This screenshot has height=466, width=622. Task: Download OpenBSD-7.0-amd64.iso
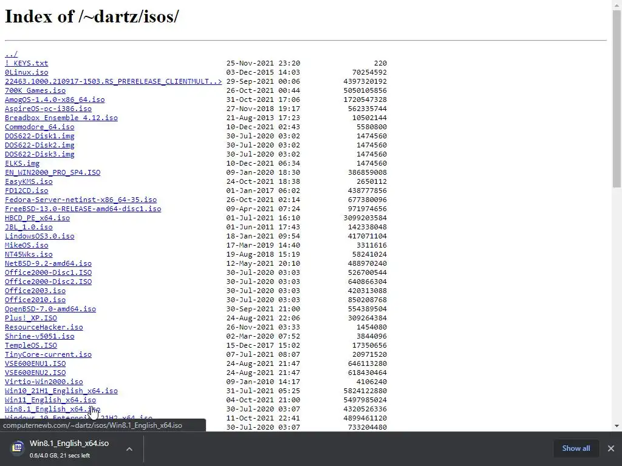coord(50,309)
